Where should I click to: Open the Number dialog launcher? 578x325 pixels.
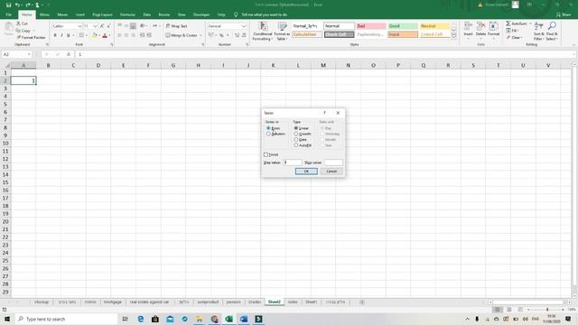pyautogui.click(x=247, y=44)
